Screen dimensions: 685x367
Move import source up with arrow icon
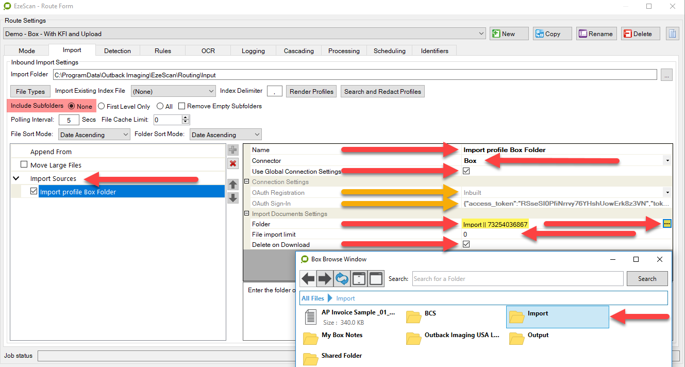[x=233, y=185]
